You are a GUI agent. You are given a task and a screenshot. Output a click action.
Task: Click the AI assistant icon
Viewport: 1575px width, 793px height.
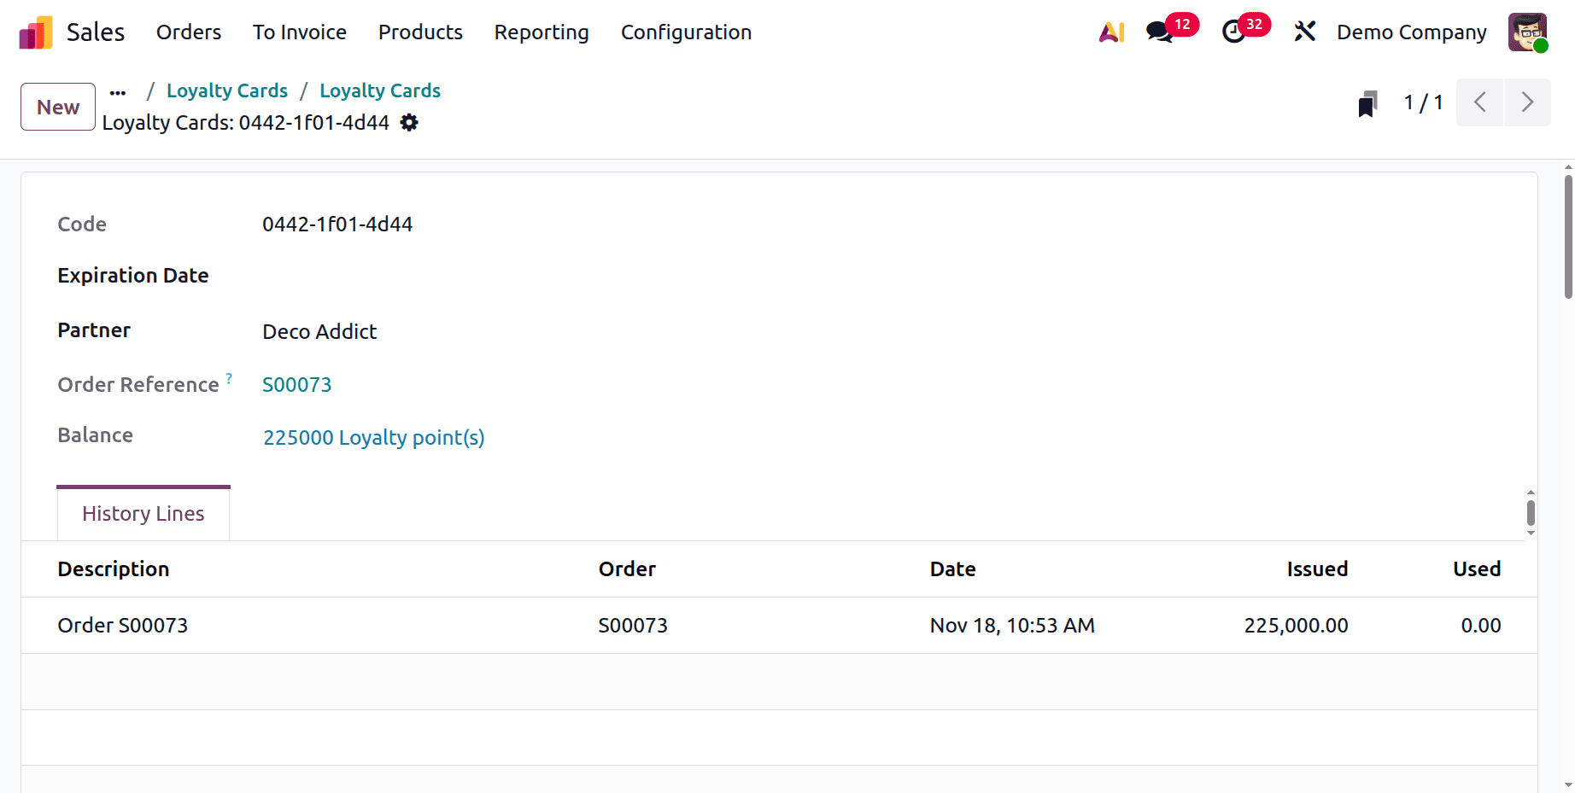1110,32
